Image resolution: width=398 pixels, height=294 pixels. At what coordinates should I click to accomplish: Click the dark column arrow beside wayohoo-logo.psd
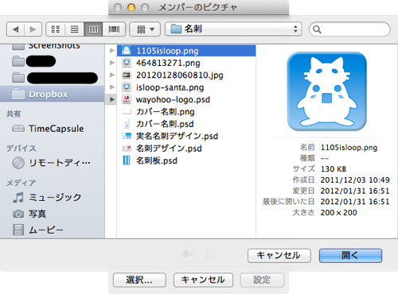click(x=112, y=99)
